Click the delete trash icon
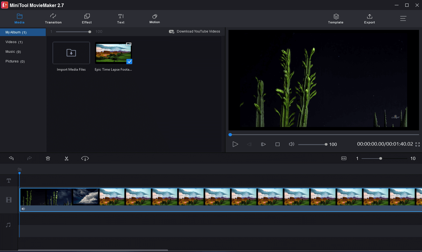Viewport: 422px width, 252px height. click(48, 159)
